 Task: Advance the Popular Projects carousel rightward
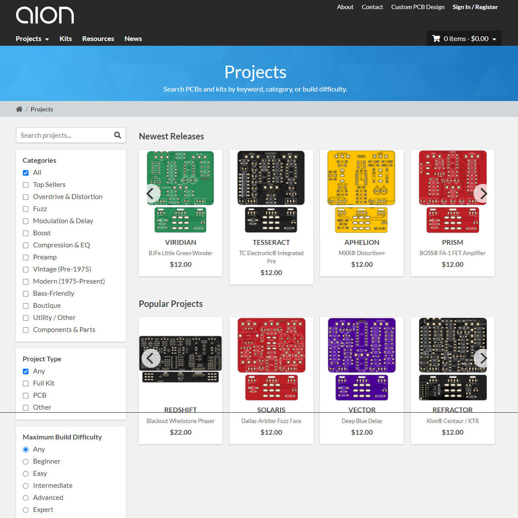(482, 358)
